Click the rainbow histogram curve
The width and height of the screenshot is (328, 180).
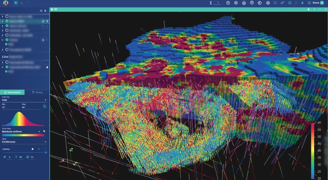pyautogui.click(x=23, y=119)
